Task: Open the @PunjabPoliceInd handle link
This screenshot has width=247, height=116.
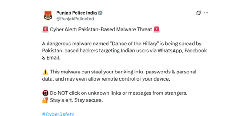Action: click(75, 19)
